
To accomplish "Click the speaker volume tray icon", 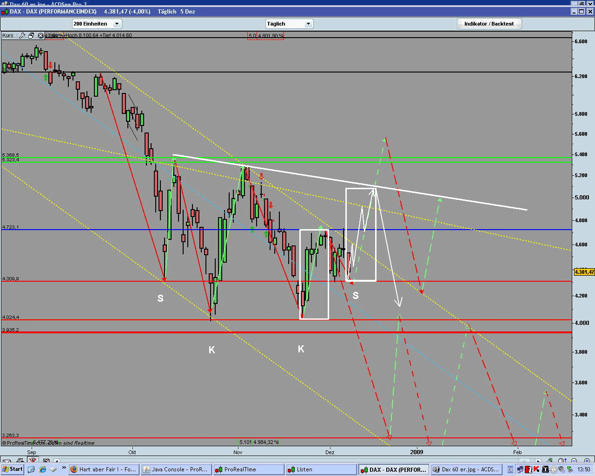I will coord(562,469).
